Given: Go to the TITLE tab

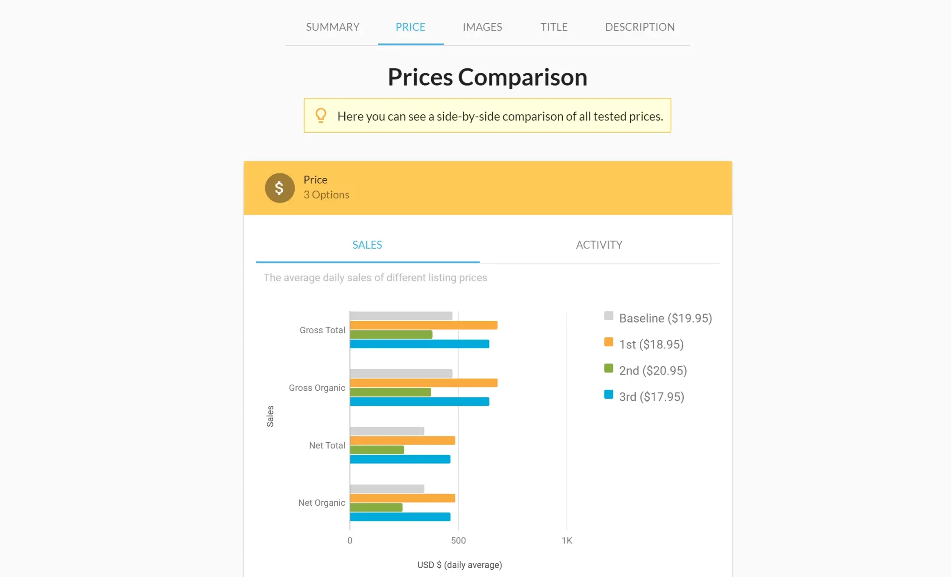Looking at the screenshot, I should pos(554,27).
